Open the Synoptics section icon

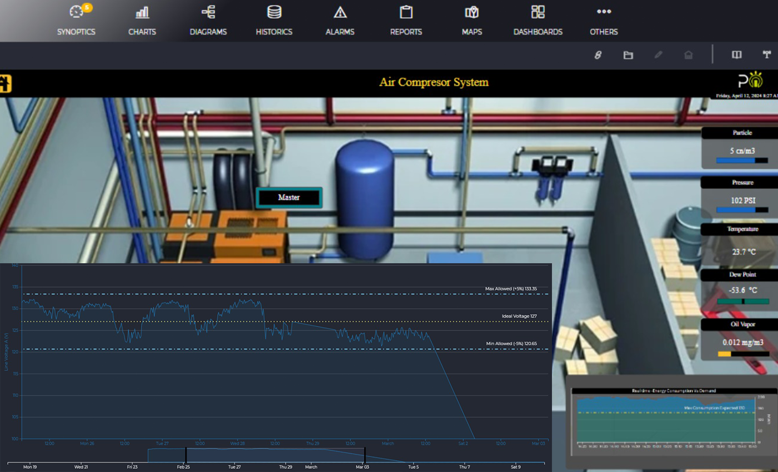76,12
